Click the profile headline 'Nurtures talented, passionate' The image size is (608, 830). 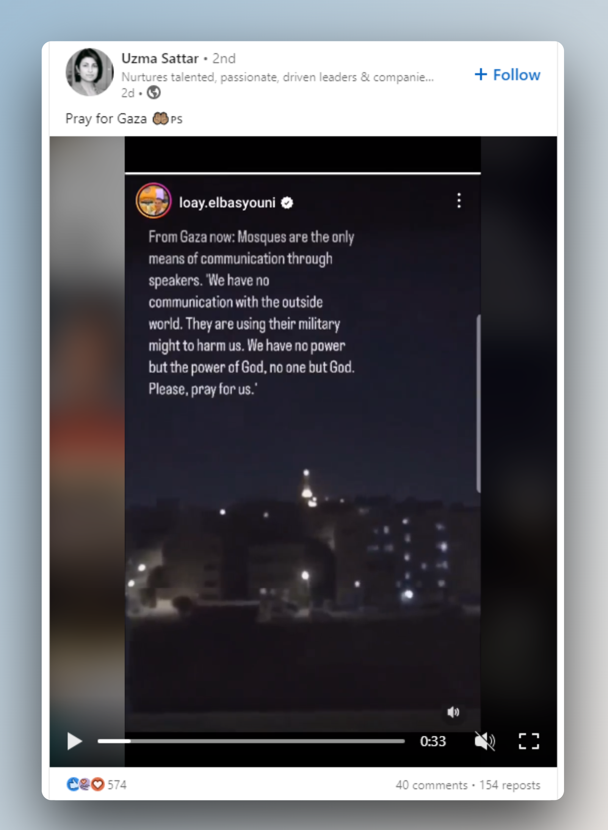click(277, 77)
